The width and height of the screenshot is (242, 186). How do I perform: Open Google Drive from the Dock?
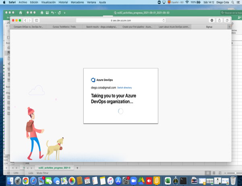[141, 181]
